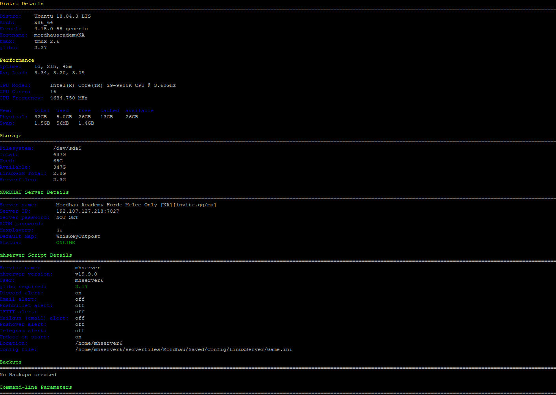Select the LinuxGSM total "2.8G"
This screenshot has width=556, height=395.
(x=59, y=173)
